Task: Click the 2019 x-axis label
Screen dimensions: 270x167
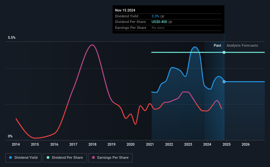Action: tap(111, 144)
